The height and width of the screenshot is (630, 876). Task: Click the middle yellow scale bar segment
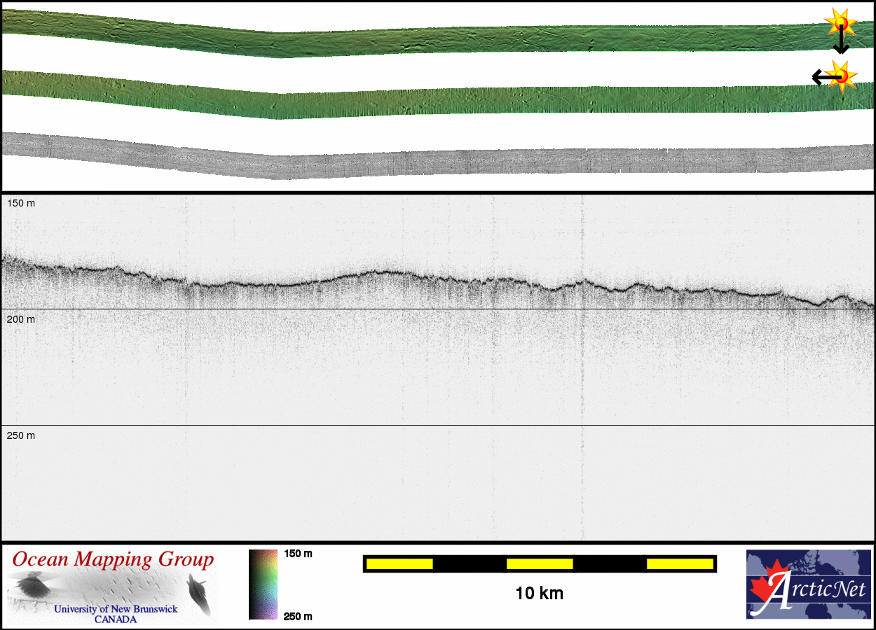[x=540, y=563]
